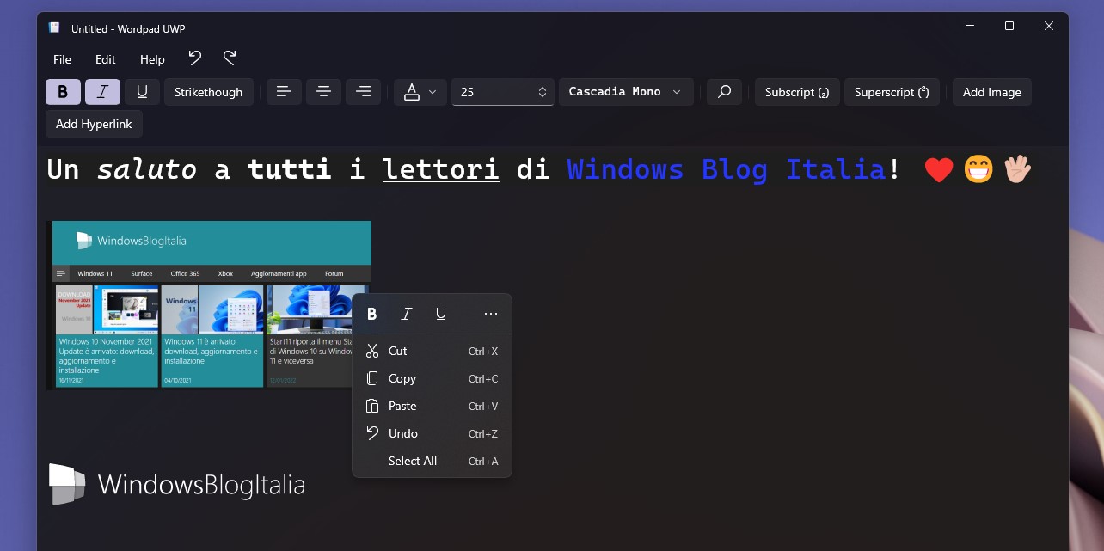Click the Undo arrow icon in menu bar
Image resolution: width=1104 pixels, height=551 pixels.
195,58
